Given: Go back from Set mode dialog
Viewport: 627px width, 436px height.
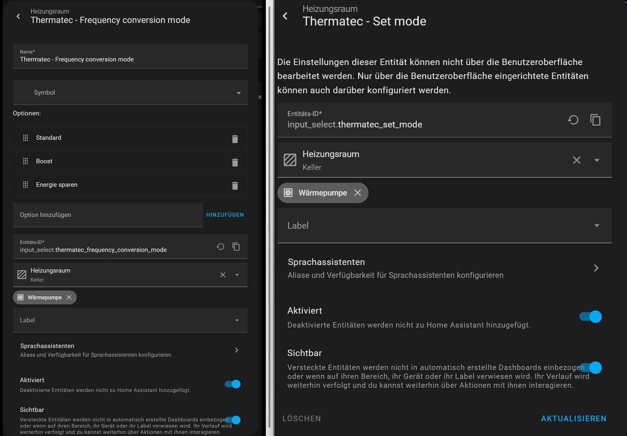Looking at the screenshot, I should point(285,16).
